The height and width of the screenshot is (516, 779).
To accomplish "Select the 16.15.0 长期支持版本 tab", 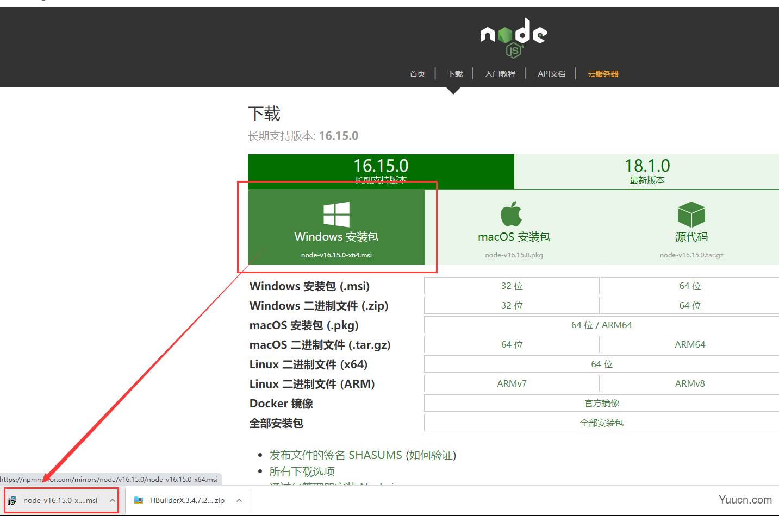I will click(381, 171).
